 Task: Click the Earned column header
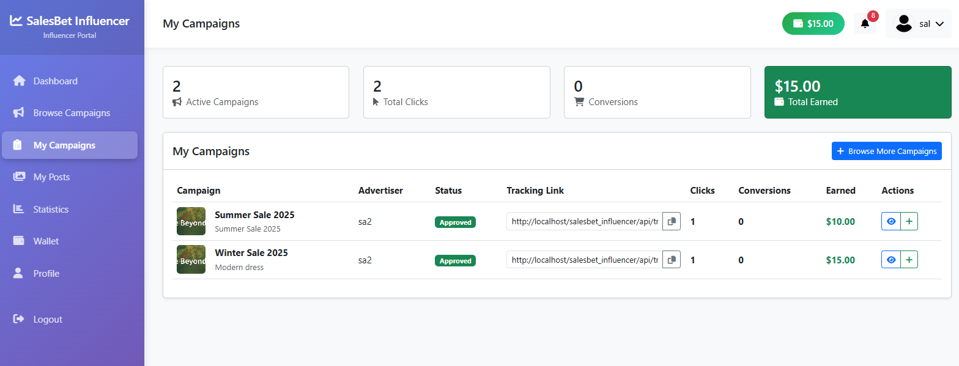(x=840, y=191)
